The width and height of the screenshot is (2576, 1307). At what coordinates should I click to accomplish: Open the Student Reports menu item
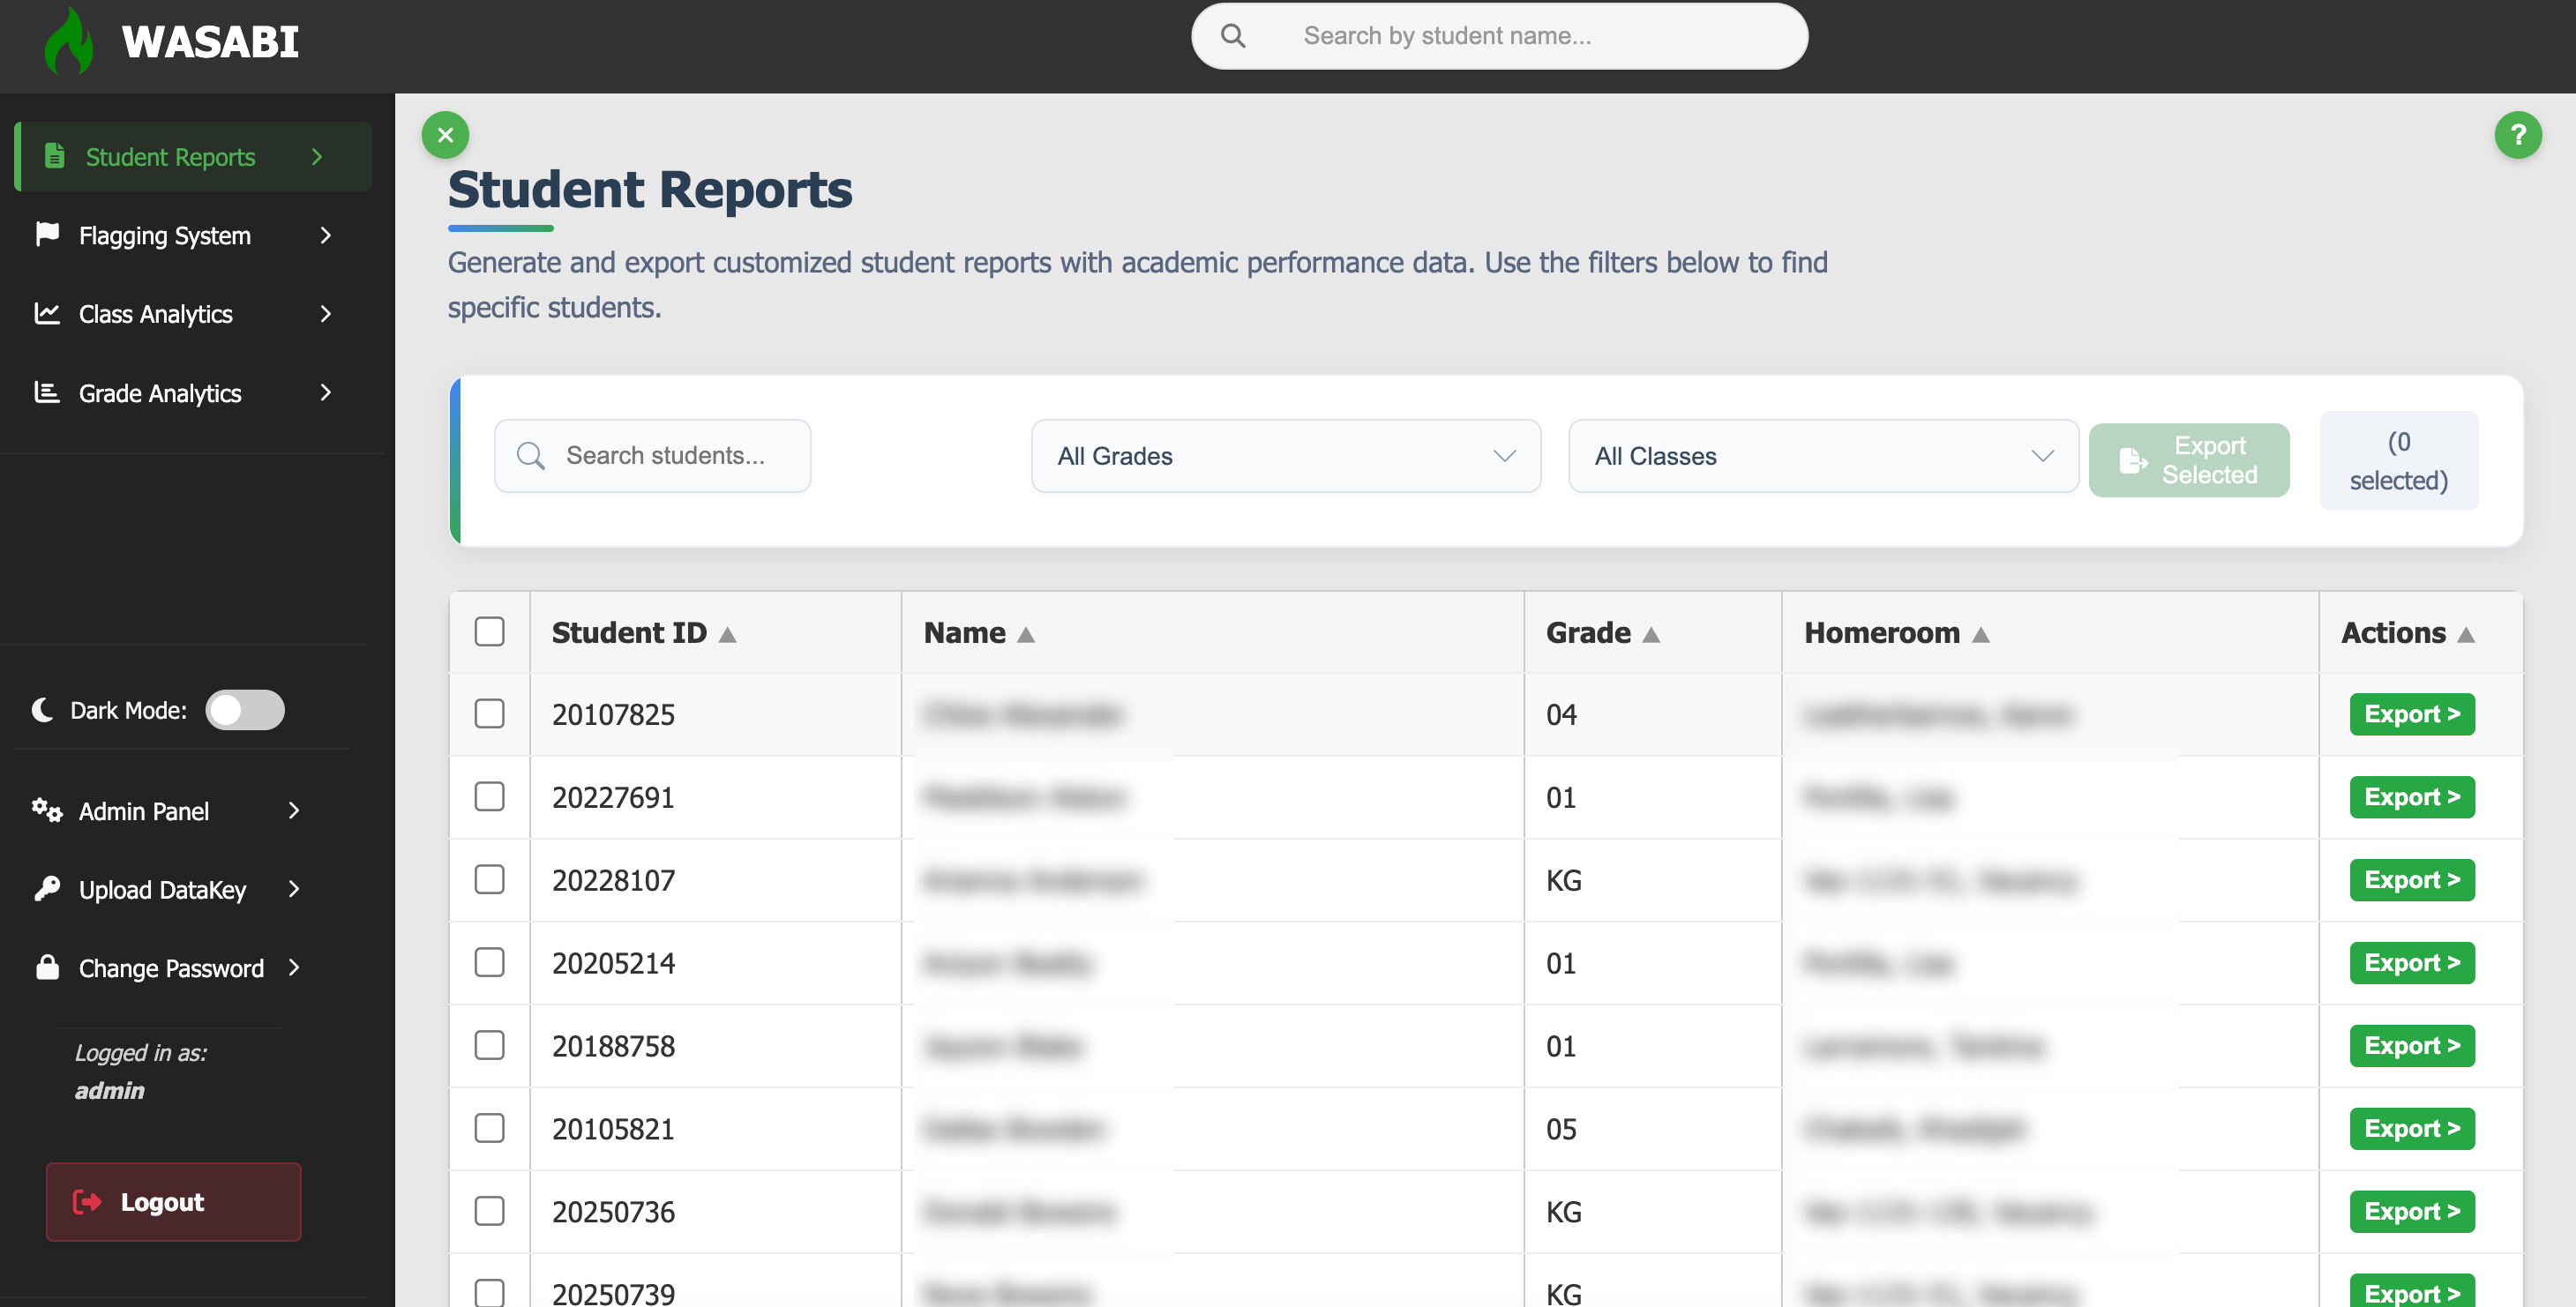(x=193, y=156)
